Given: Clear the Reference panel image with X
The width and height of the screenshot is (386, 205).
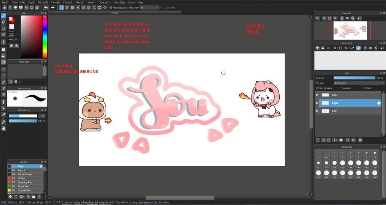Looking at the screenshot, I should [x=328, y=48].
